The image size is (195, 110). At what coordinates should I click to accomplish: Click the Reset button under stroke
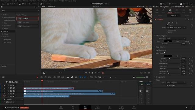[x=170, y=33]
